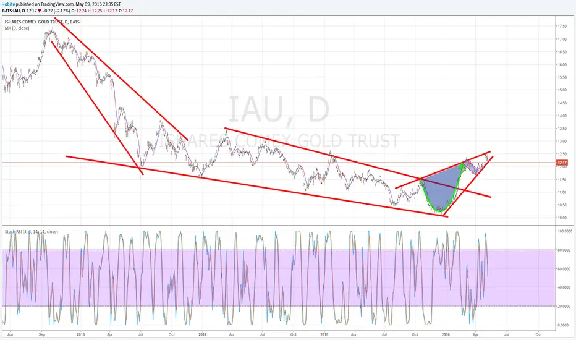
Task: Click the red down-triangle price change icon
Action: point(40,11)
